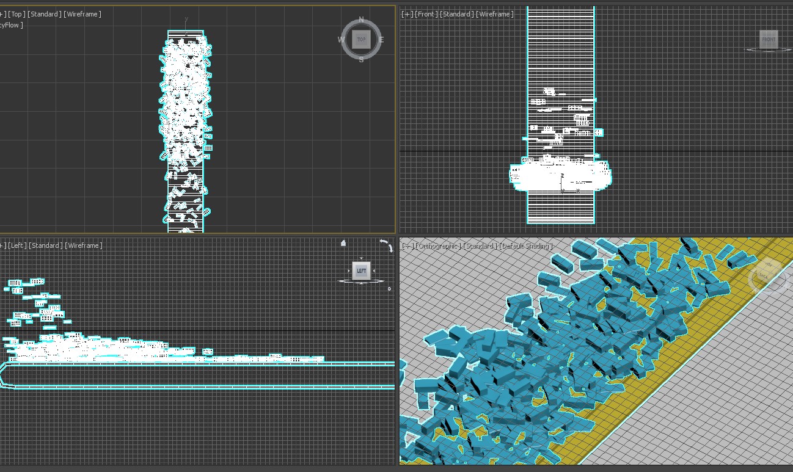793x472 pixels.
Task: Open [Standard] menu in Front viewport
Action: pos(457,14)
